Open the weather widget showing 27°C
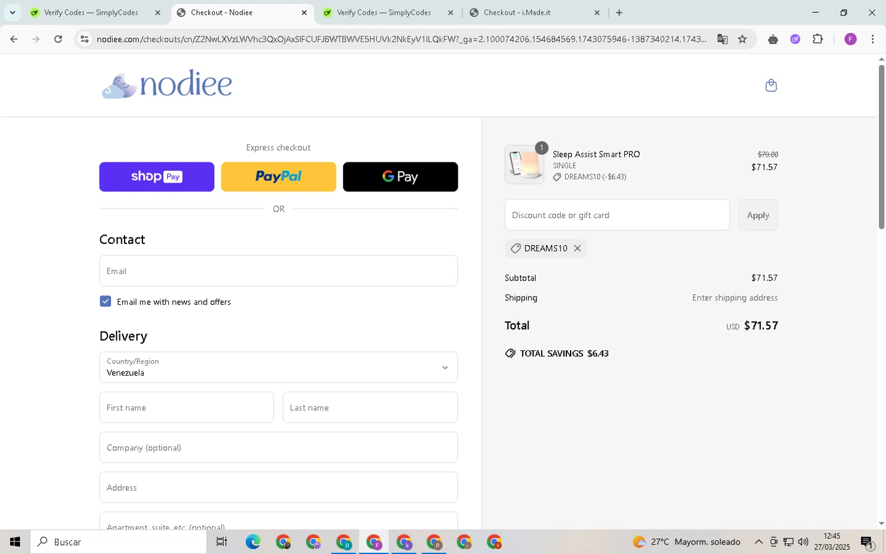This screenshot has height=554, width=886. tap(686, 542)
